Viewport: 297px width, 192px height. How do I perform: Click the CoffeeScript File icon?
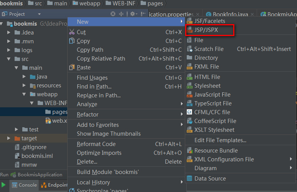tap(189, 121)
